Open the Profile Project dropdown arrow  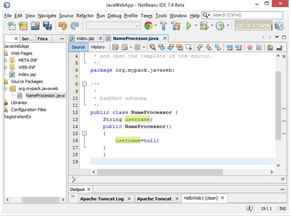(228, 25)
